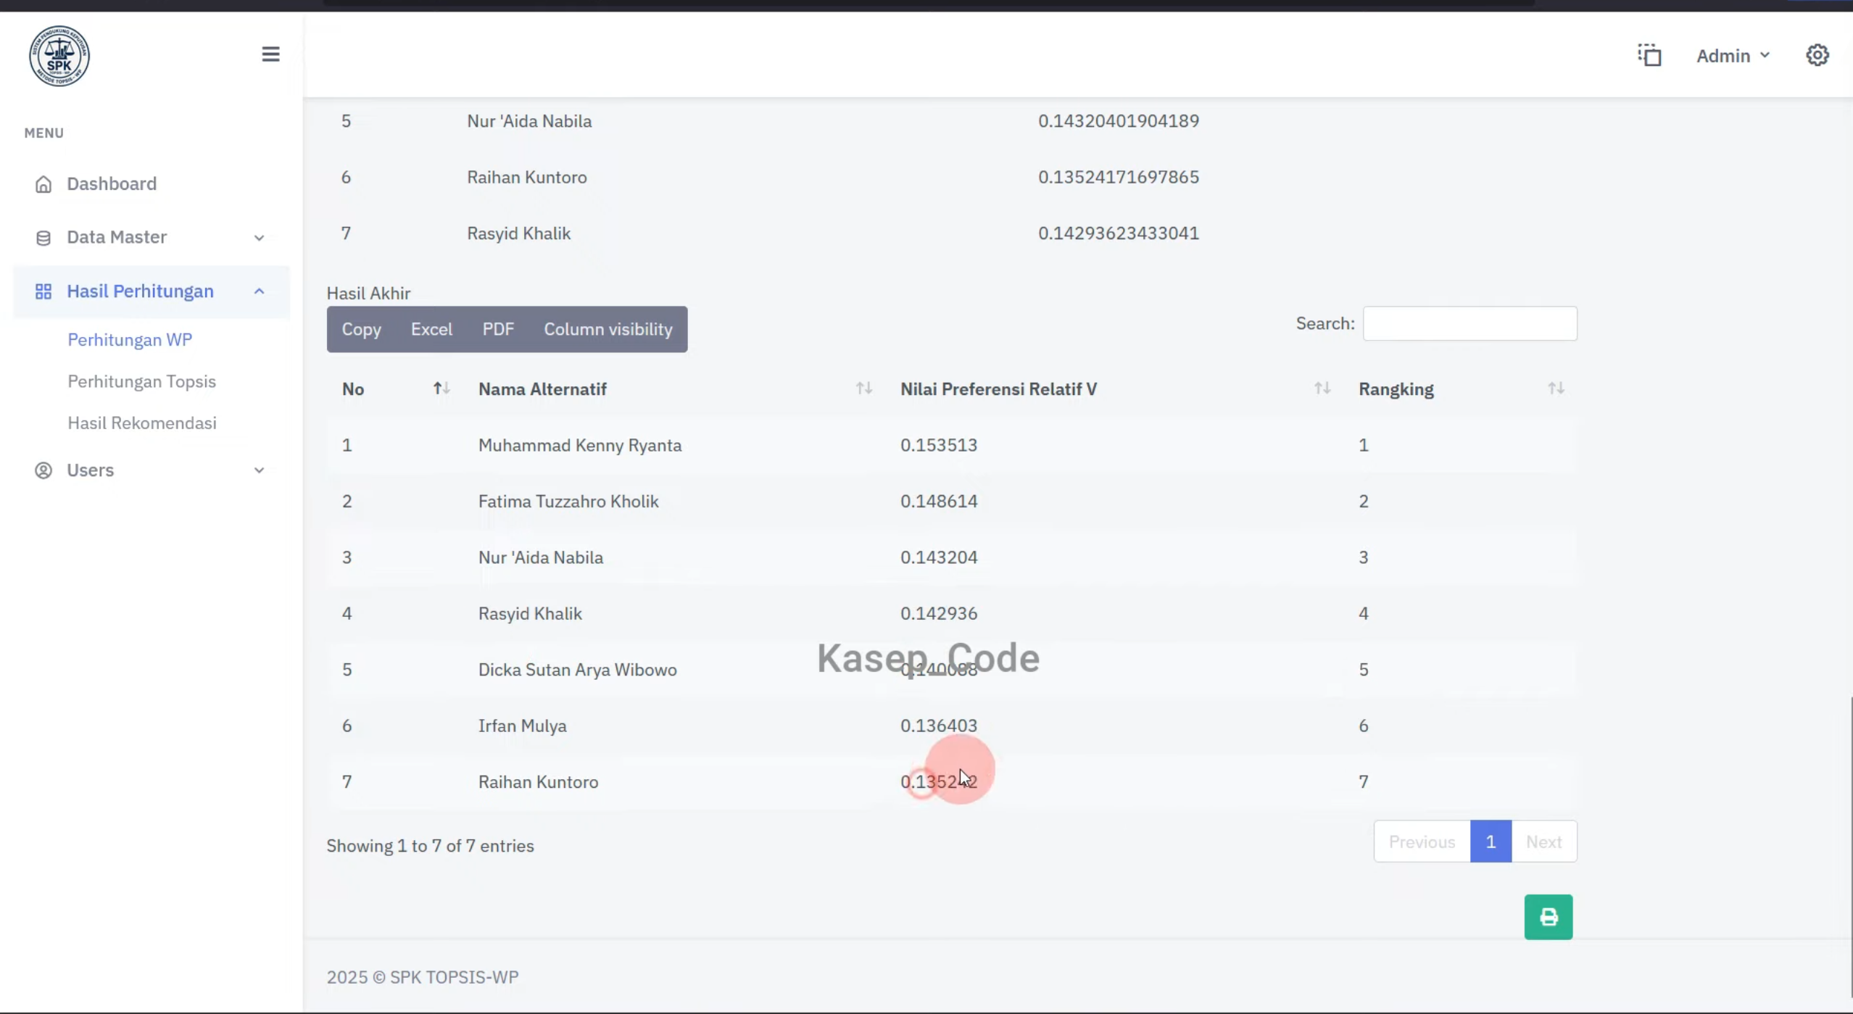Toggle the hamburger sidebar menu icon

(270, 54)
